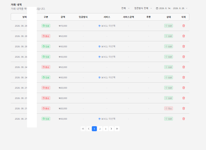
Task: Open the 입금방식 전체 dropdown
Action: pos(143,8)
